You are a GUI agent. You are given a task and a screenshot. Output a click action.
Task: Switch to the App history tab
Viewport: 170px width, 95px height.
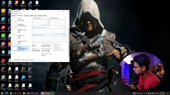(27, 16)
